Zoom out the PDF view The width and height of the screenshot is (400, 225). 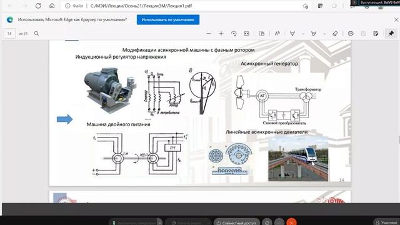tap(209, 33)
